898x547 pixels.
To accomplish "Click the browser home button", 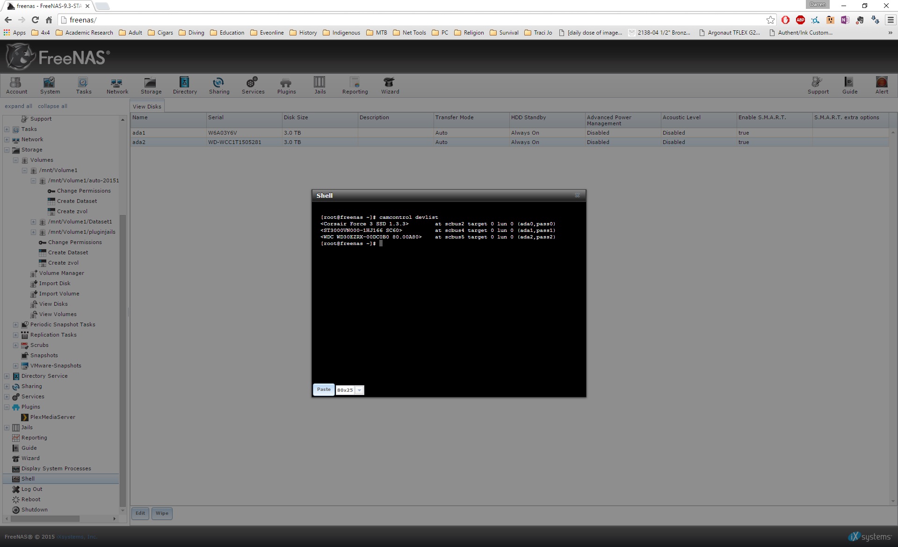I will tap(49, 20).
